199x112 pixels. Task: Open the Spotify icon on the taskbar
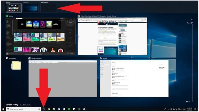69,109
